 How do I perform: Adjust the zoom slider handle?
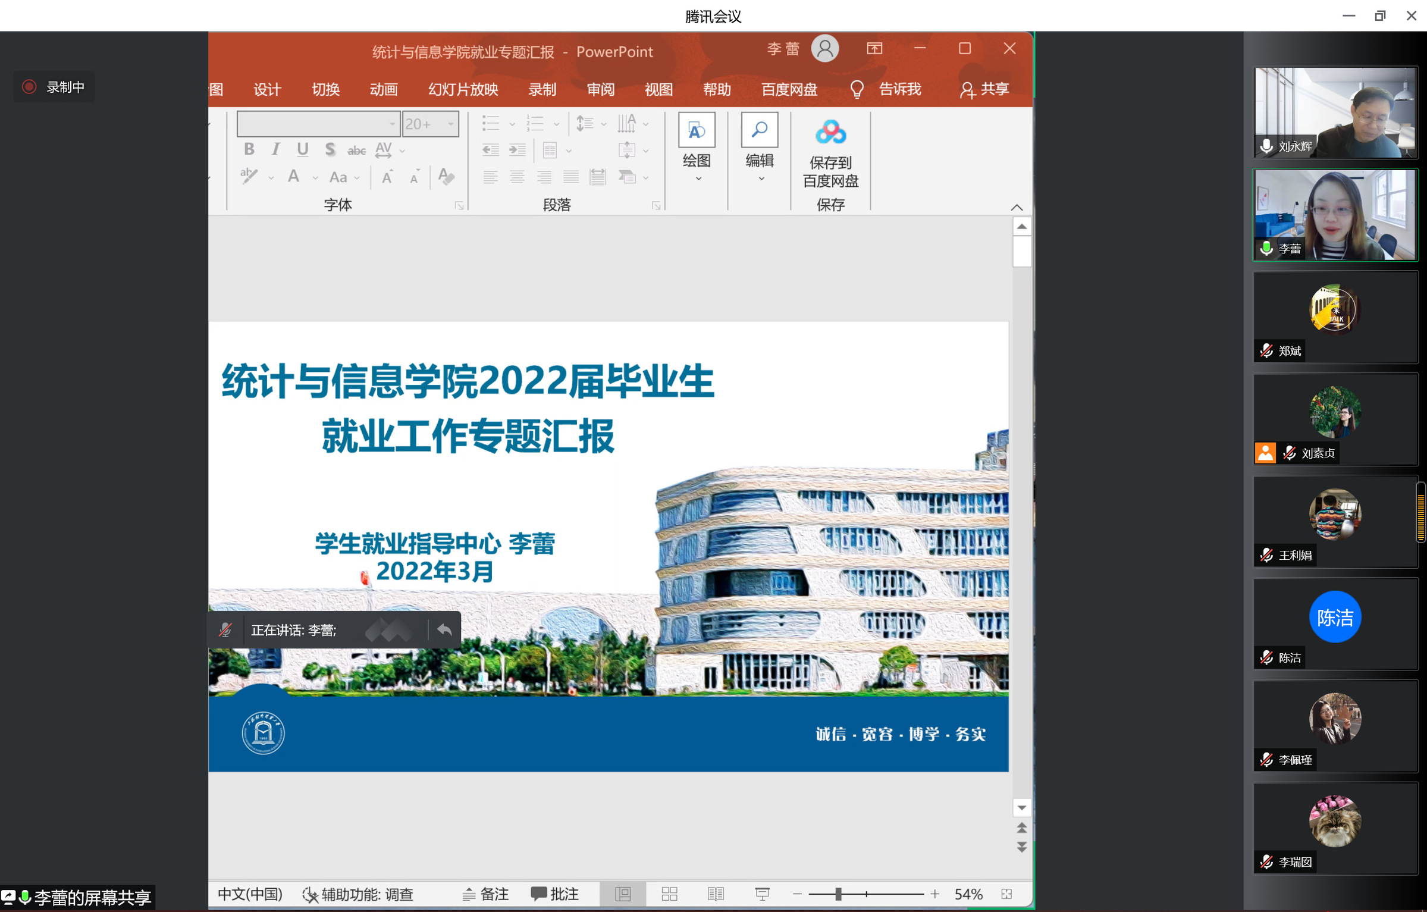click(x=838, y=894)
